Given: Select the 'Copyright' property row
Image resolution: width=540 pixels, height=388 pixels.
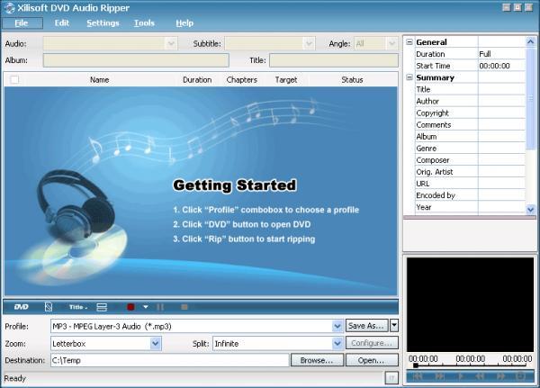Looking at the screenshot, I should (471, 113).
